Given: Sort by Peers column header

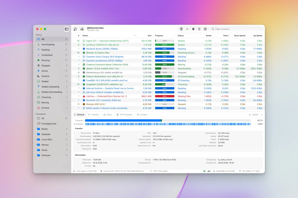Looking at the screenshot, I should coord(222,36).
